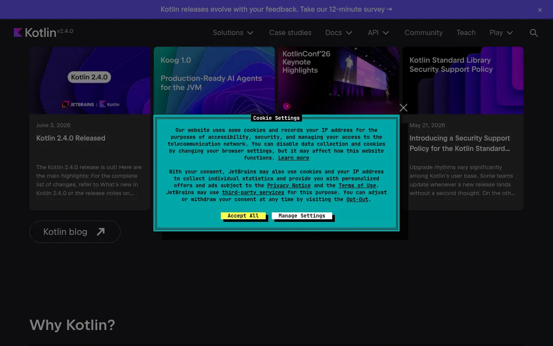553x346 pixels.
Task: Open the API dropdown
Action: pos(378,33)
